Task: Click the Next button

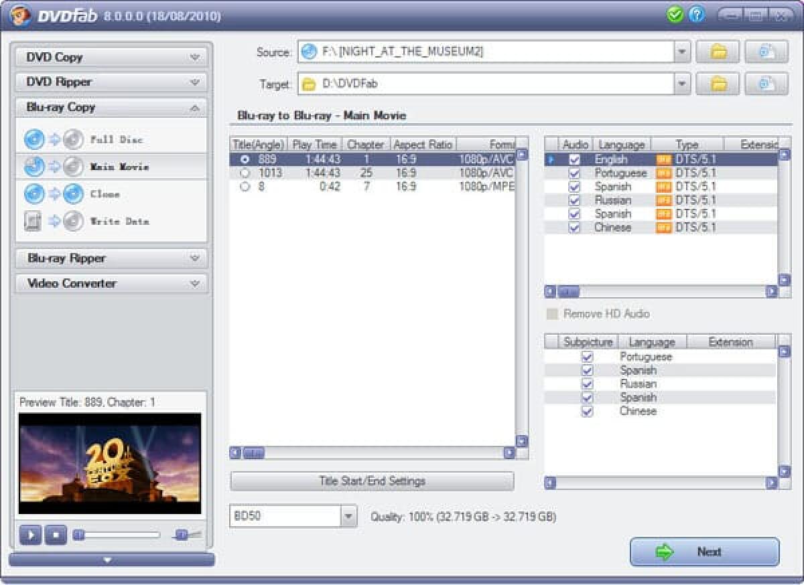Action: [x=703, y=552]
